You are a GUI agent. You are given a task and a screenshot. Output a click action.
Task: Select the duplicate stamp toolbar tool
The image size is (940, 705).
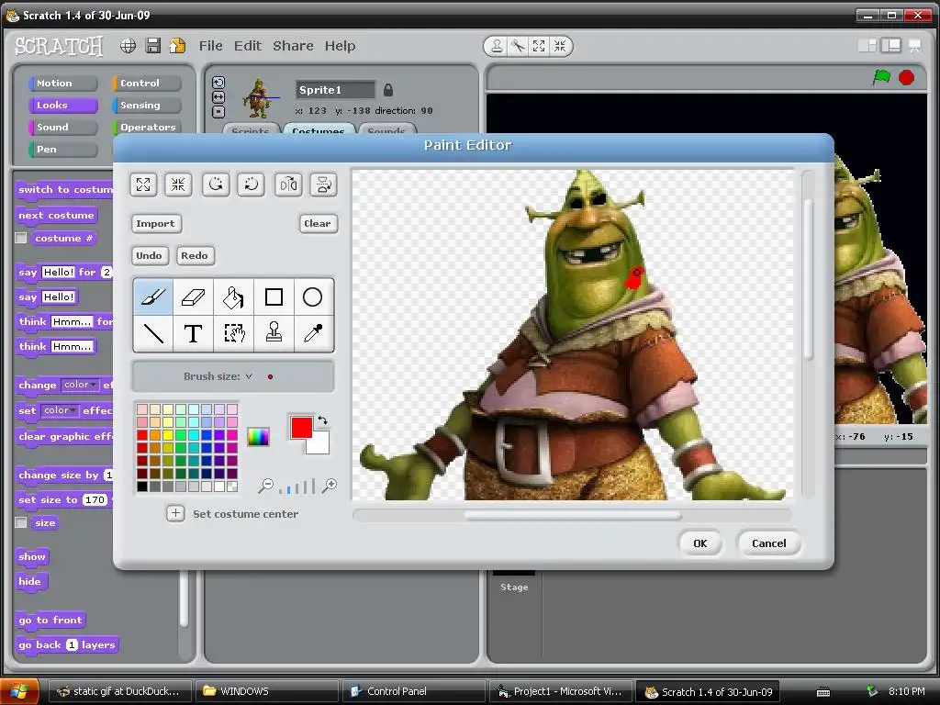tap(497, 46)
